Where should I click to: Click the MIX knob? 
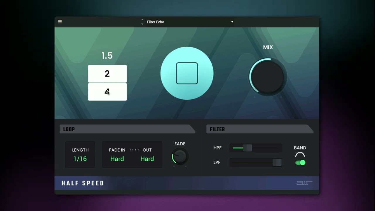(x=268, y=77)
